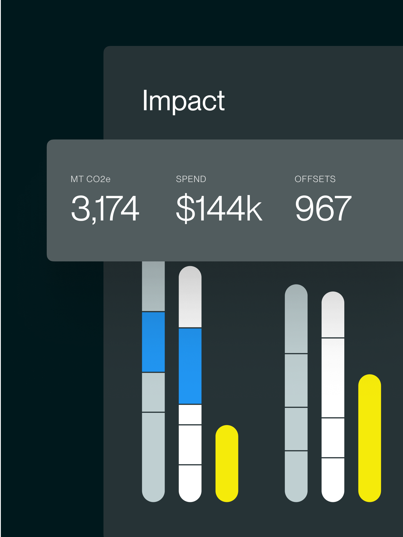Select the 967 offsets value

[323, 208]
